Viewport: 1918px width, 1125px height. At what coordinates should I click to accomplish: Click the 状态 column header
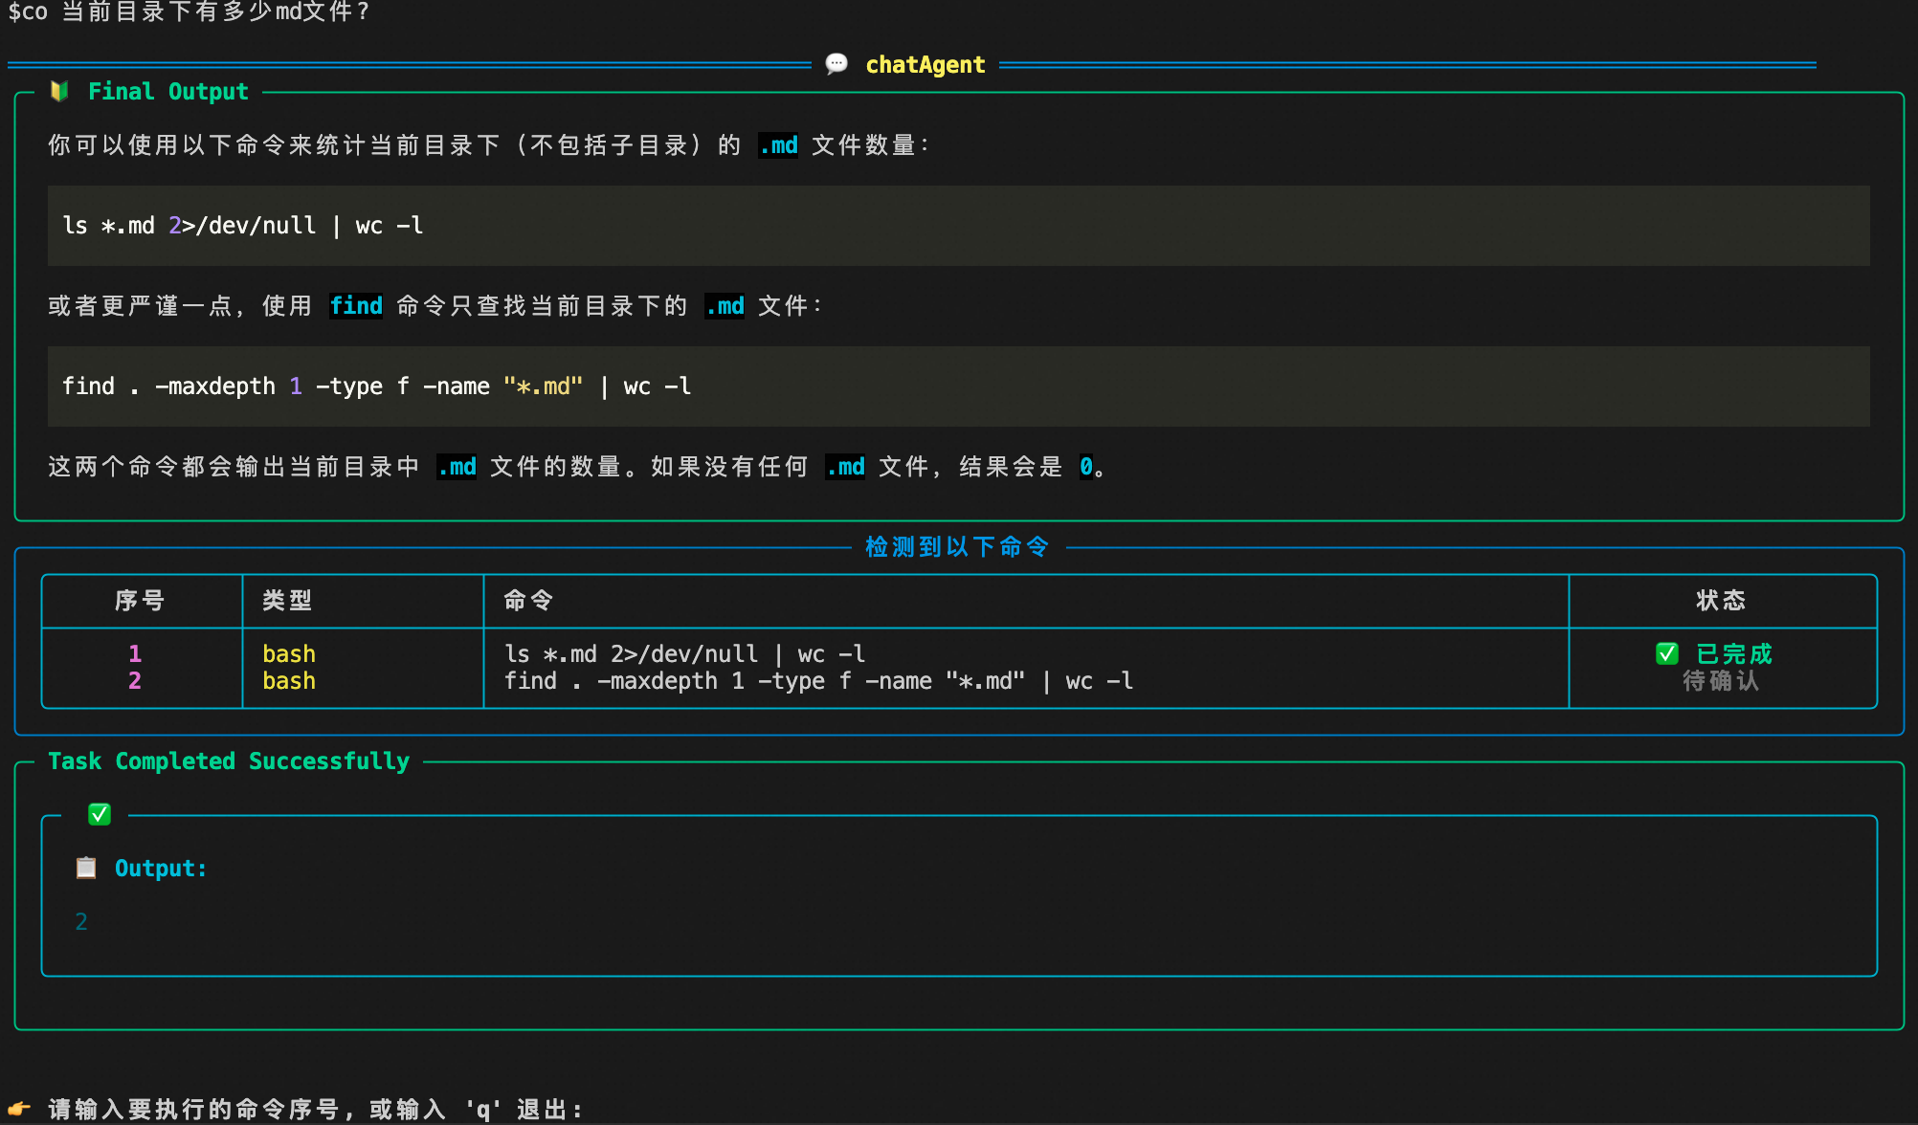coord(1720,600)
